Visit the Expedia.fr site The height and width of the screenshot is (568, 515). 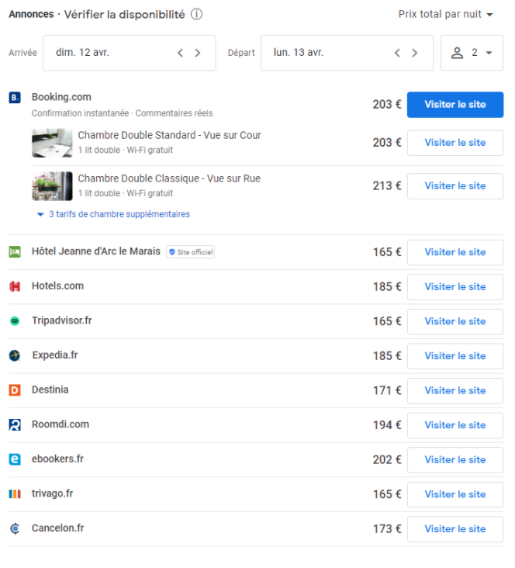455,356
